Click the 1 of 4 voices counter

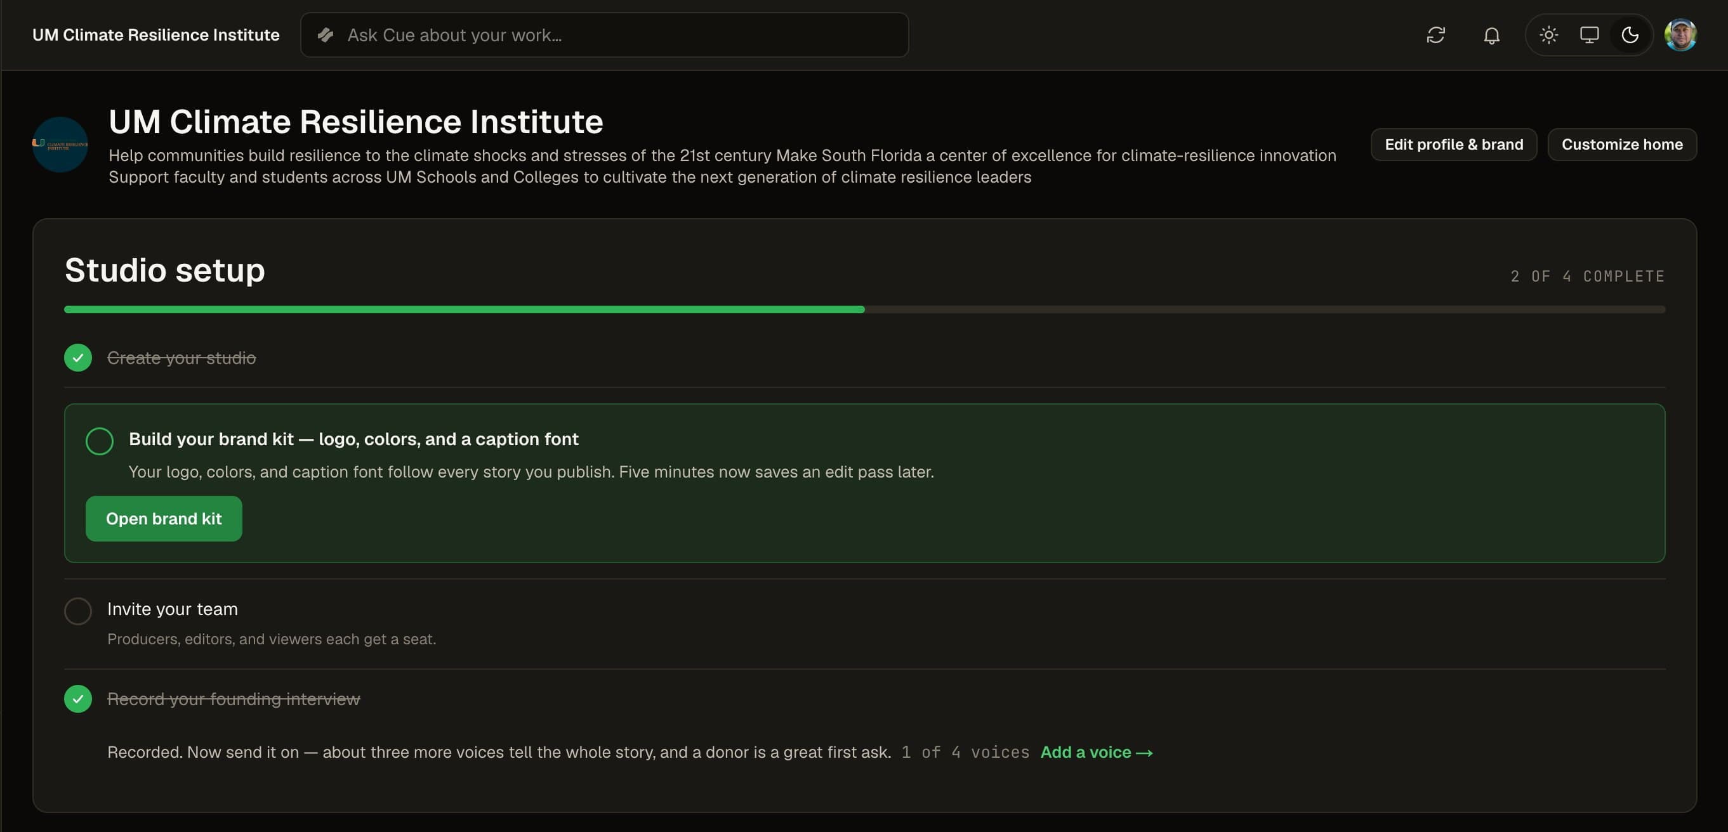point(965,753)
